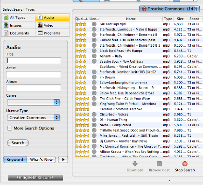
Task: Enable the More Search Options checkbox
Action: click(10, 128)
